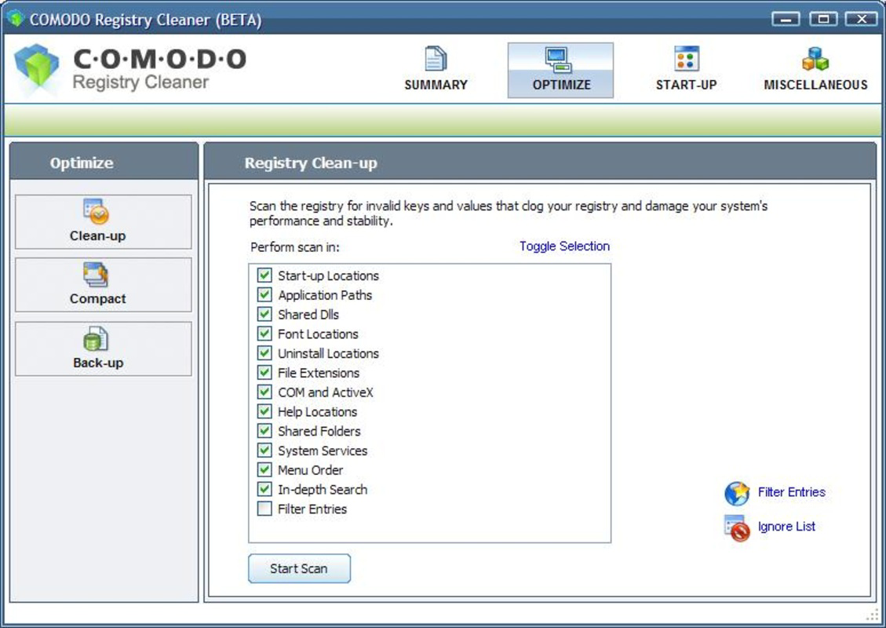Uncheck the Font Locations checkbox
The image size is (886, 628).
click(264, 334)
